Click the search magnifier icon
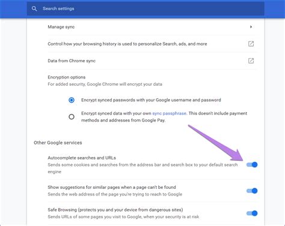285x226 pixels. click(x=34, y=8)
